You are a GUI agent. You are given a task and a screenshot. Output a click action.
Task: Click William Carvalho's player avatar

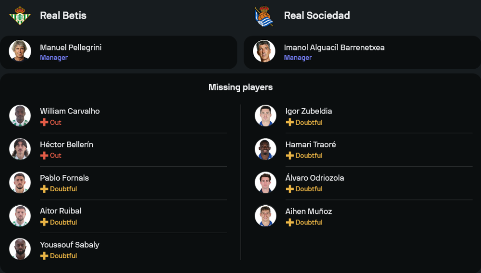pyautogui.click(x=20, y=116)
